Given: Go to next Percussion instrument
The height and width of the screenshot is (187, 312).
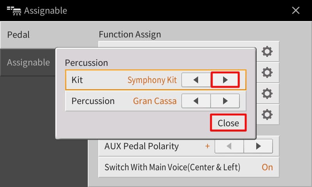Looking at the screenshot, I should [x=225, y=101].
